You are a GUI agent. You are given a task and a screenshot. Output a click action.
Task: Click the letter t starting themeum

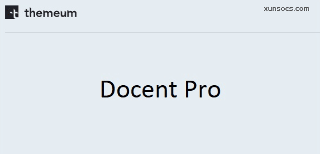(27, 13)
